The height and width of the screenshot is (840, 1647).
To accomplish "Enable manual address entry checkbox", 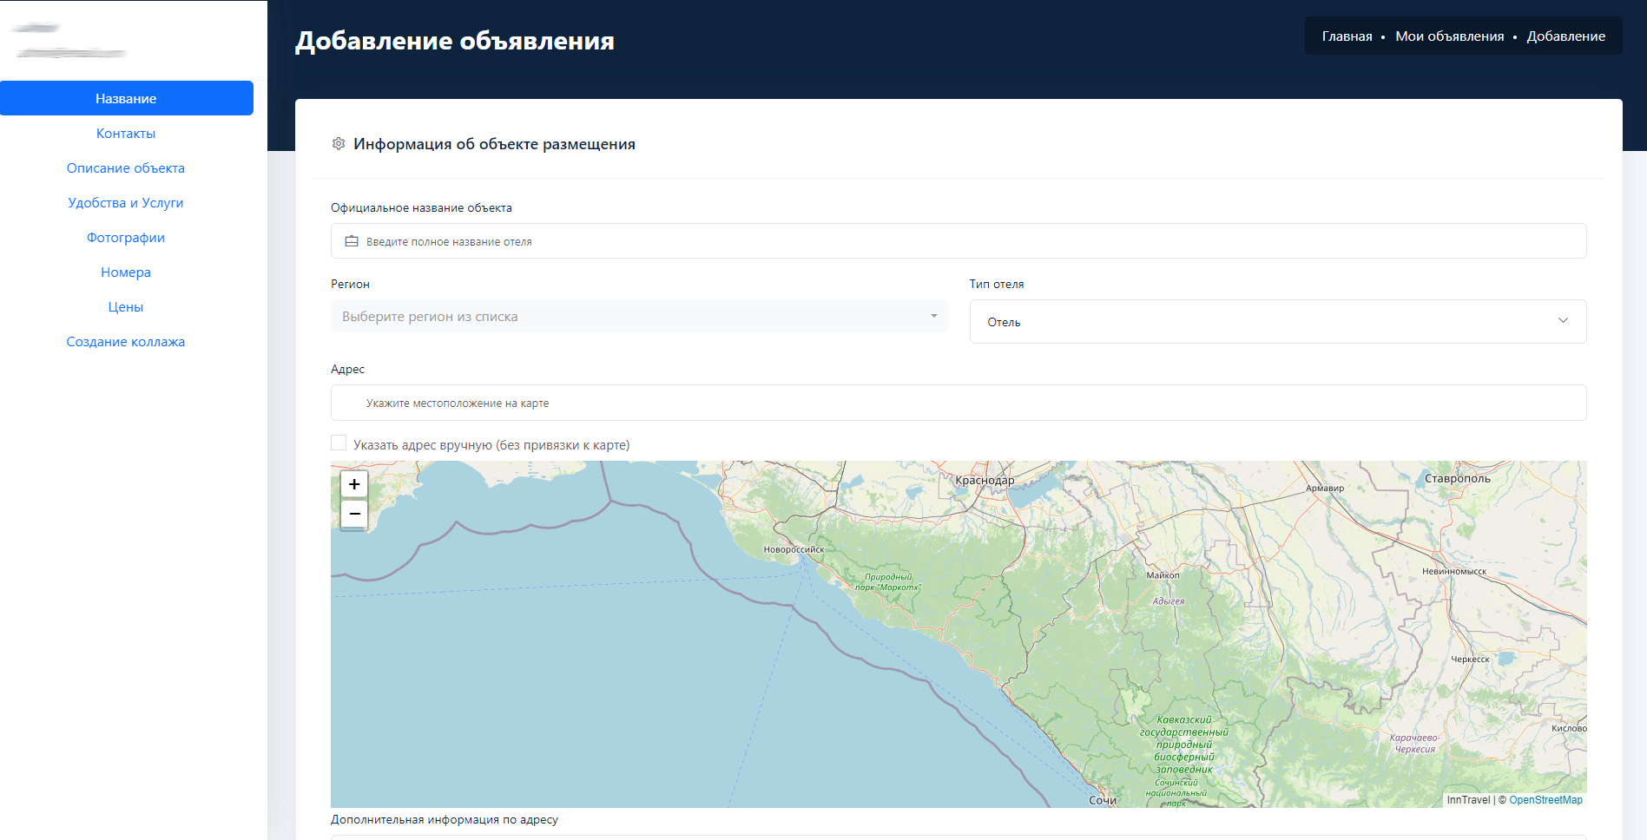I will point(339,443).
